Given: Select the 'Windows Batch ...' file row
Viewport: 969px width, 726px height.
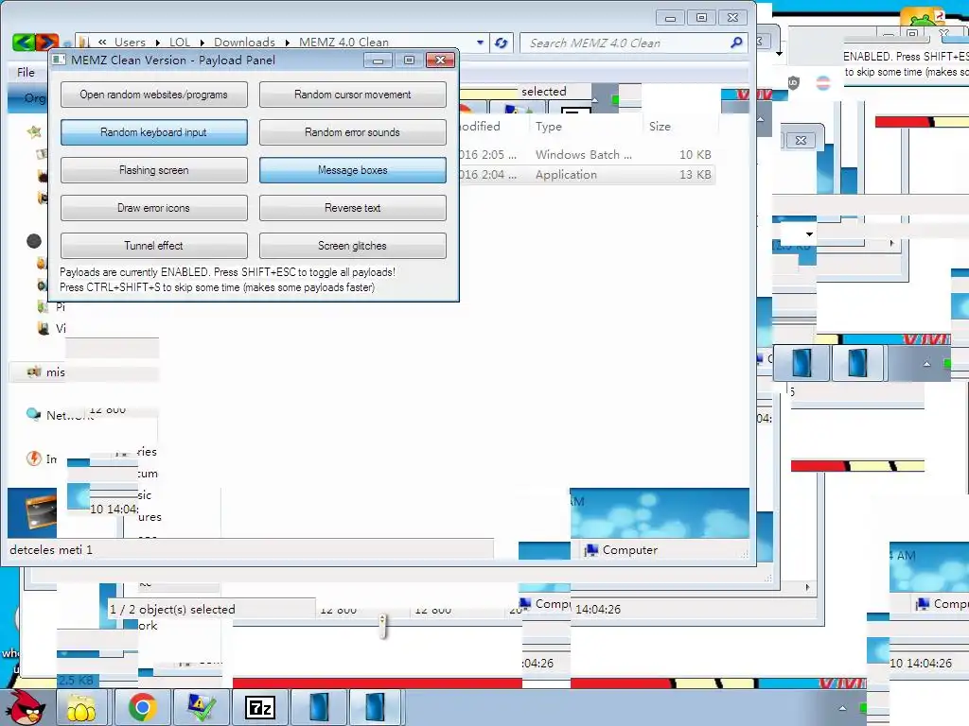Looking at the screenshot, I should tap(588, 154).
